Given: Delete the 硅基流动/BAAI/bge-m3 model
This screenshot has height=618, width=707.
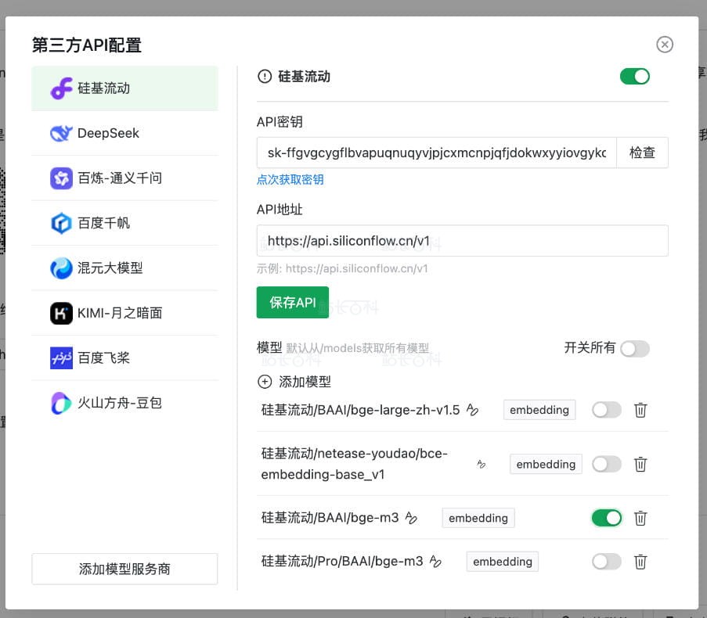Looking at the screenshot, I should click(640, 518).
